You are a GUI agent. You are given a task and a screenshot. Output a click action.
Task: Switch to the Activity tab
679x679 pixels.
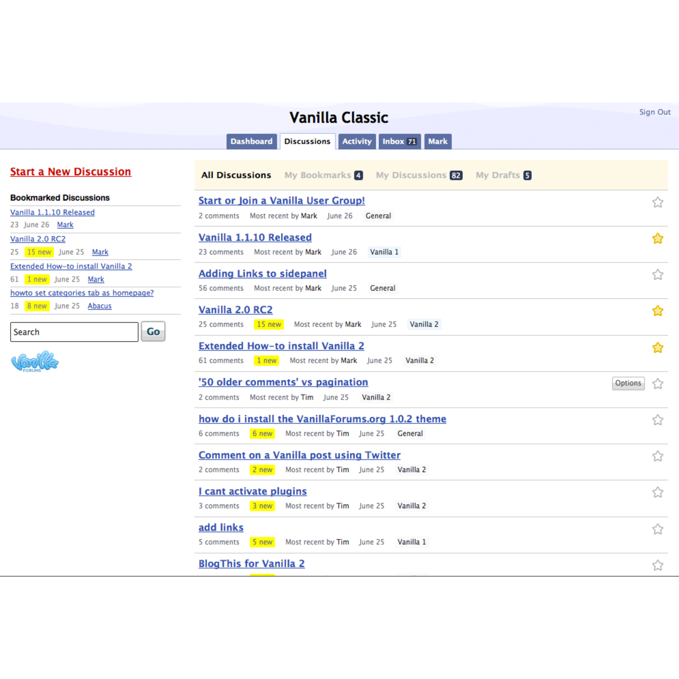pyautogui.click(x=356, y=141)
